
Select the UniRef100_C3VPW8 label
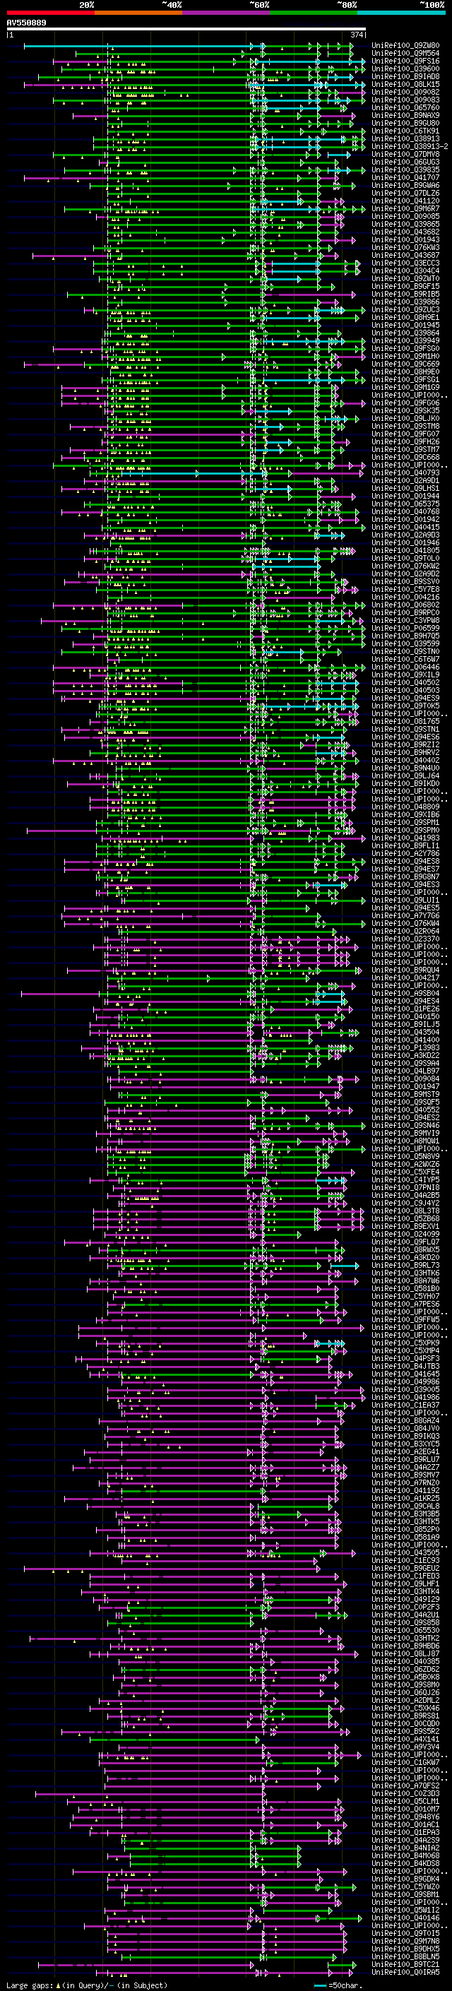[405, 621]
